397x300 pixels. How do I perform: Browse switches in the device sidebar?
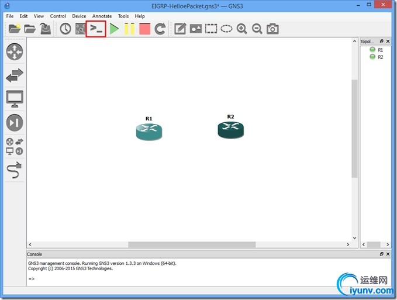[x=15, y=75]
